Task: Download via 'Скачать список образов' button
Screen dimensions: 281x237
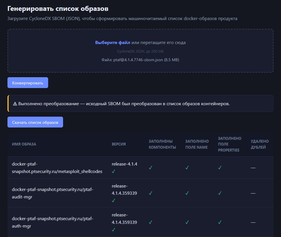Action: [35, 122]
